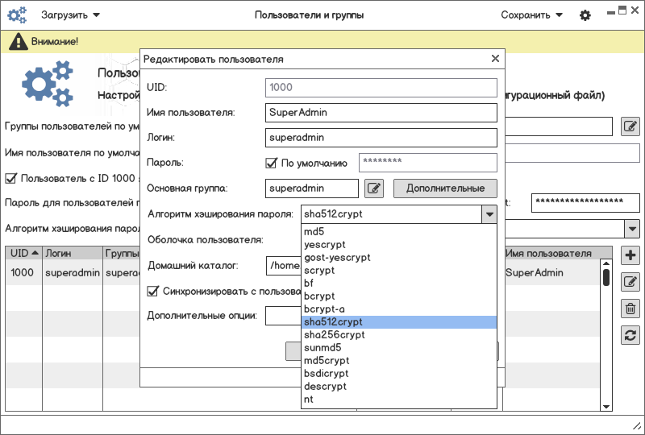
Task: Click the "Дополнительные" groups button
Action: click(444, 188)
